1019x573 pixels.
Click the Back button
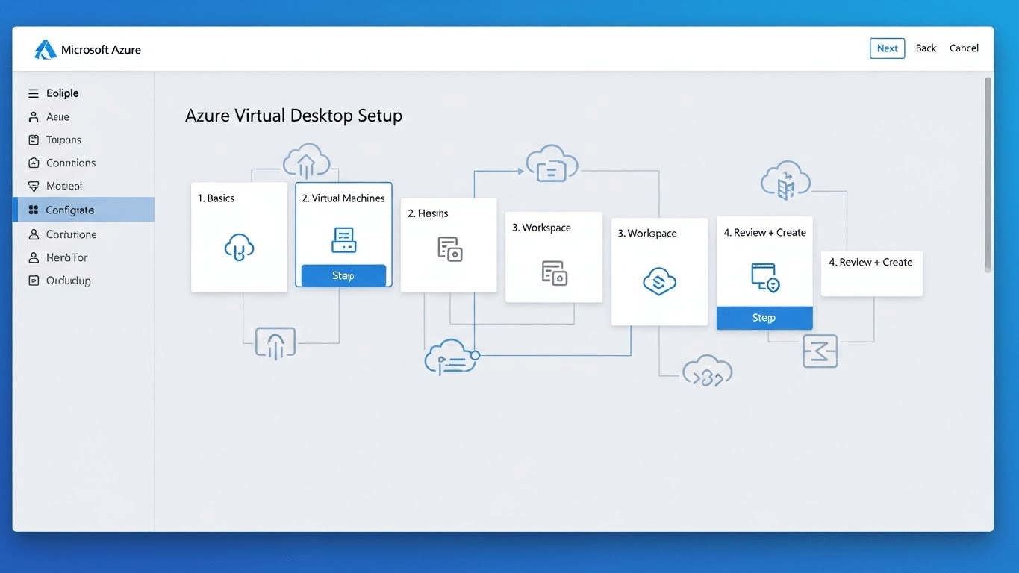click(x=925, y=48)
